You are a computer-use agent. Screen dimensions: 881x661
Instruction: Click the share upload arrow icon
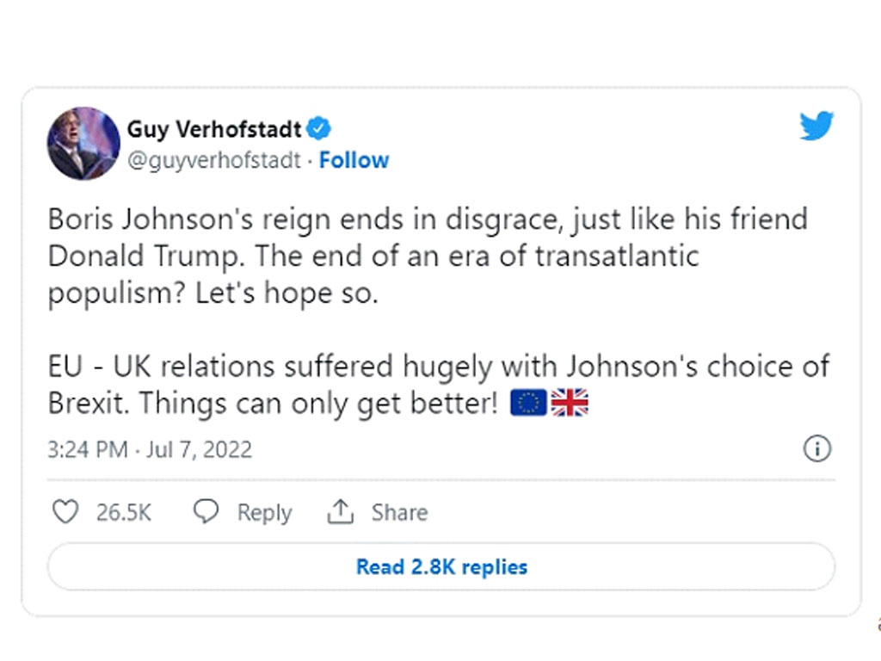point(340,511)
